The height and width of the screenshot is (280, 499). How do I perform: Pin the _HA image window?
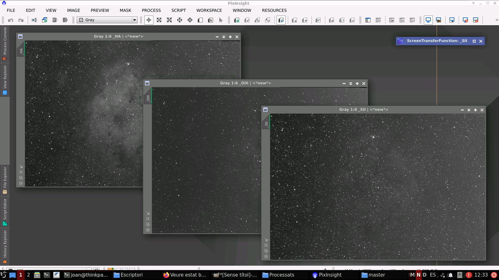point(230,37)
